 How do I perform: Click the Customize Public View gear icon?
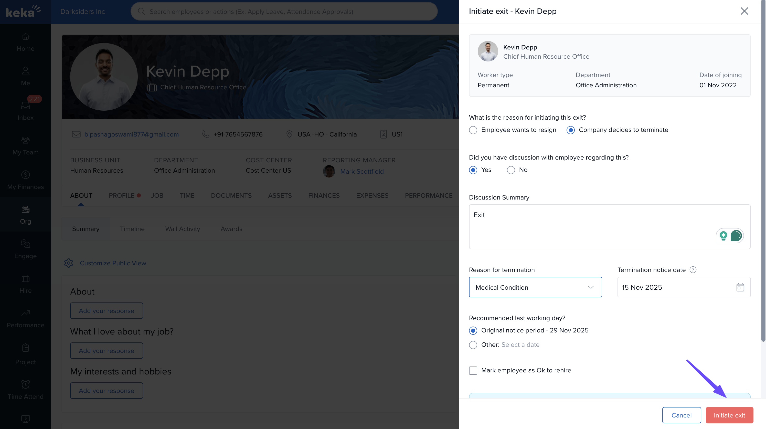68,263
